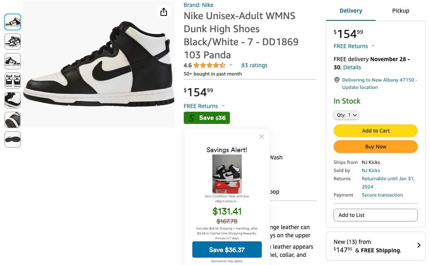Open the 83 ratings link
Screen dimensions: 430x265
[x=254, y=65]
